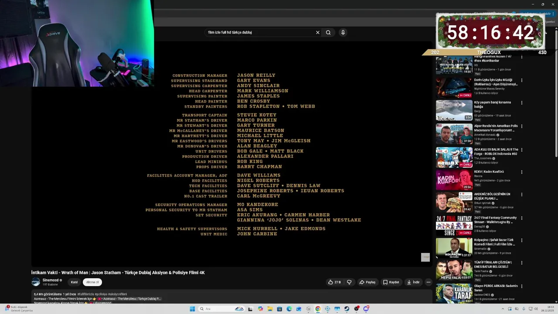Share the video via Paylaş

tap(367, 282)
